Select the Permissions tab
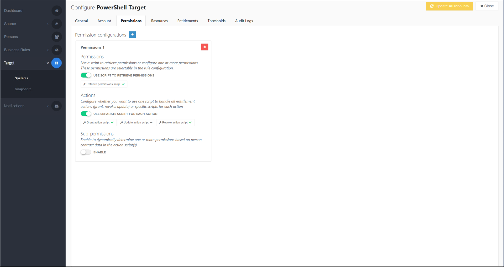Viewport: 504px width, 267px height. pyautogui.click(x=131, y=21)
